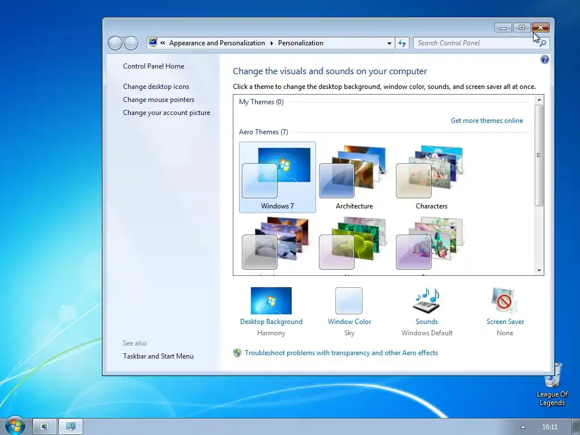Select the theme with purple glass preview

pyautogui.click(x=431, y=245)
